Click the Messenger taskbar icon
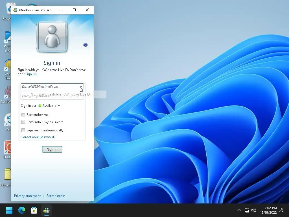 coord(47,210)
